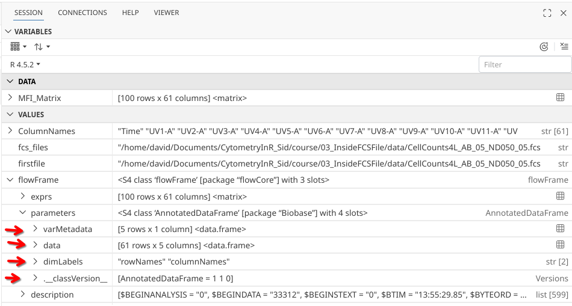This screenshot has width=572, height=306.
Task: Switch to the CONNECTIONS tab
Action: pyautogui.click(x=82, y=13)
